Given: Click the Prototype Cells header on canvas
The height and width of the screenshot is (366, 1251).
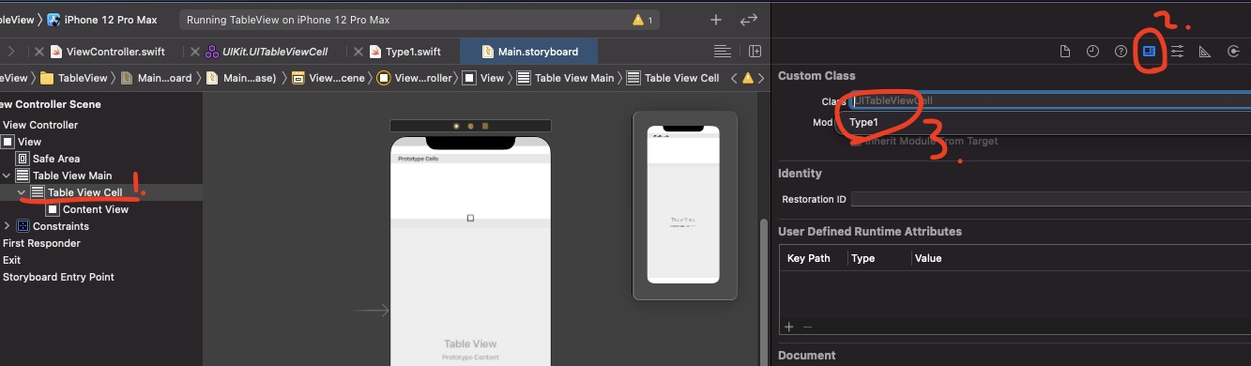Looking at the screenshot, I should pyautogui.click(x=470, y=159).
